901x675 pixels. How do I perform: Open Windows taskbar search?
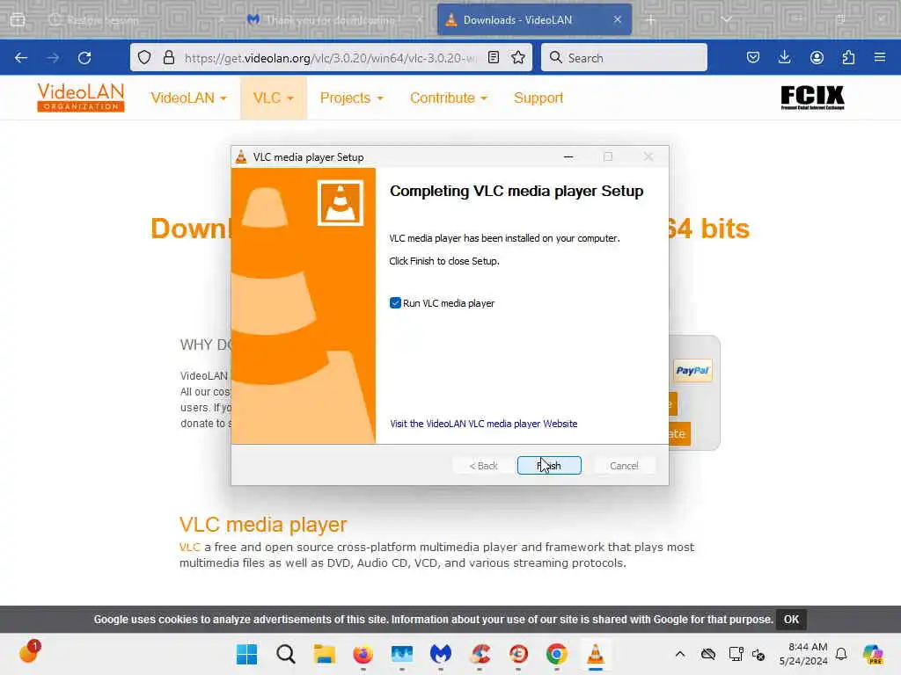pyautogui.click(x=286, y=654)
